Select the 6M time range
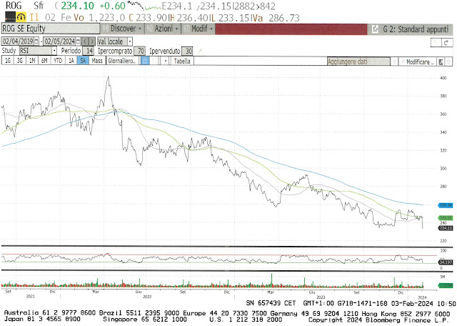Screen dimensions: 457x326 [44, 61]
